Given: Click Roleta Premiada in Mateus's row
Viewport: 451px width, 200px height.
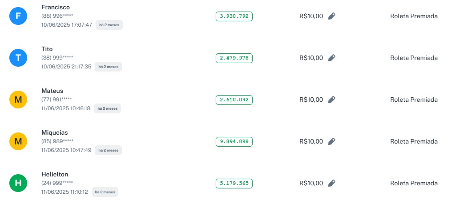Looking at the screenshot, I should pos(414,100).
